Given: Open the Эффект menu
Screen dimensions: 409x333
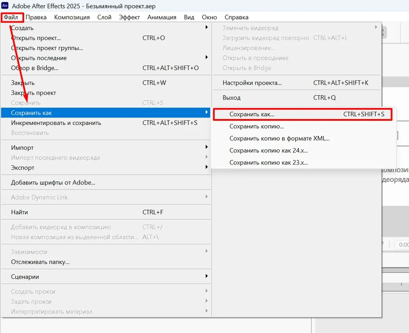Looking at the screenshot, I should tap(129, 17).
